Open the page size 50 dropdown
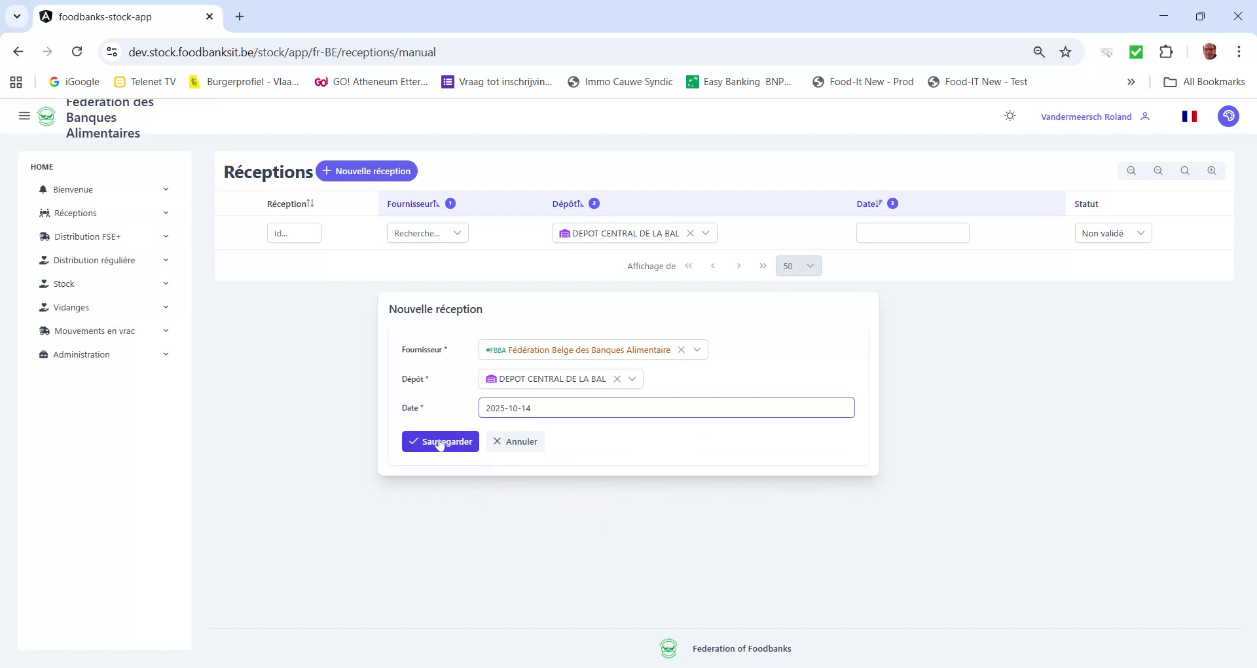This screenshot has height=668, width=1257. [x=798, y=266]
